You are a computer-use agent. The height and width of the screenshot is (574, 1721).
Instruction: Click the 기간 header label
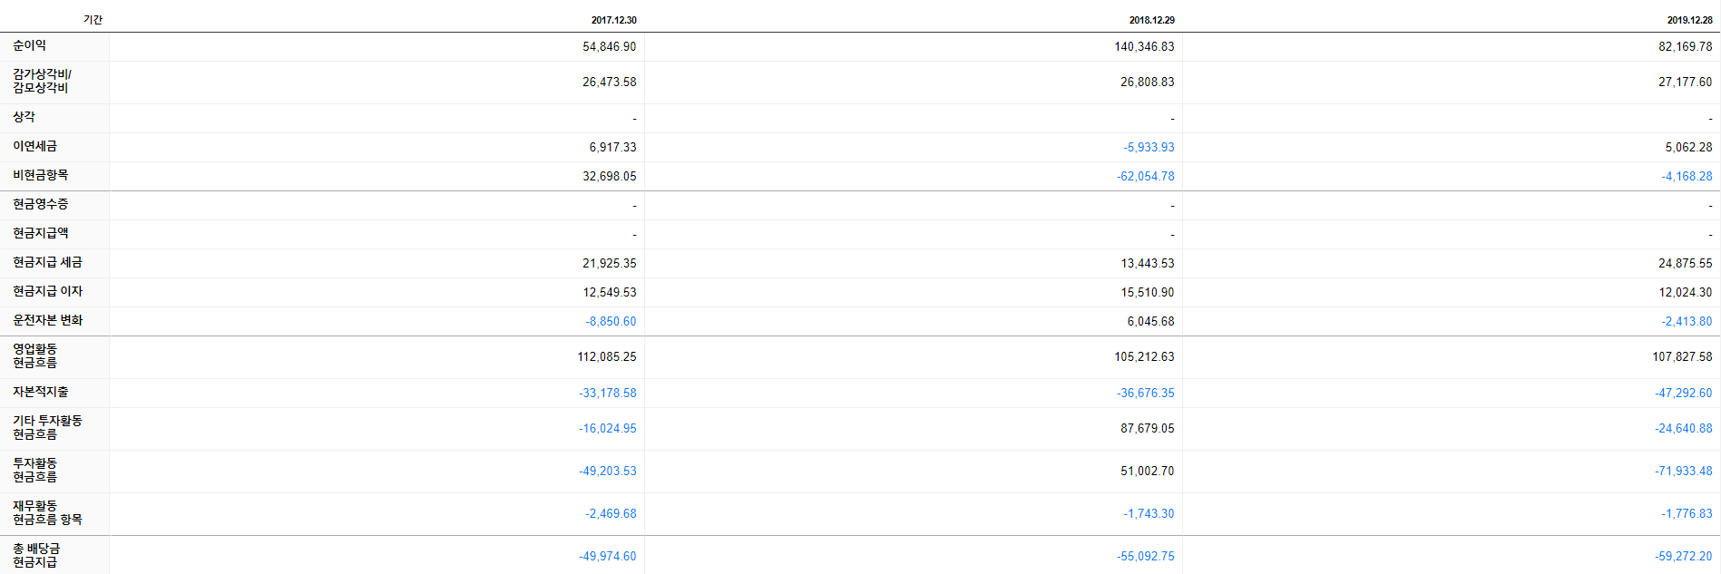pyautogui.click(x=93, y=20)
